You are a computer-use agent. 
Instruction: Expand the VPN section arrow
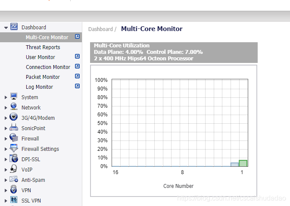(6, 190)
